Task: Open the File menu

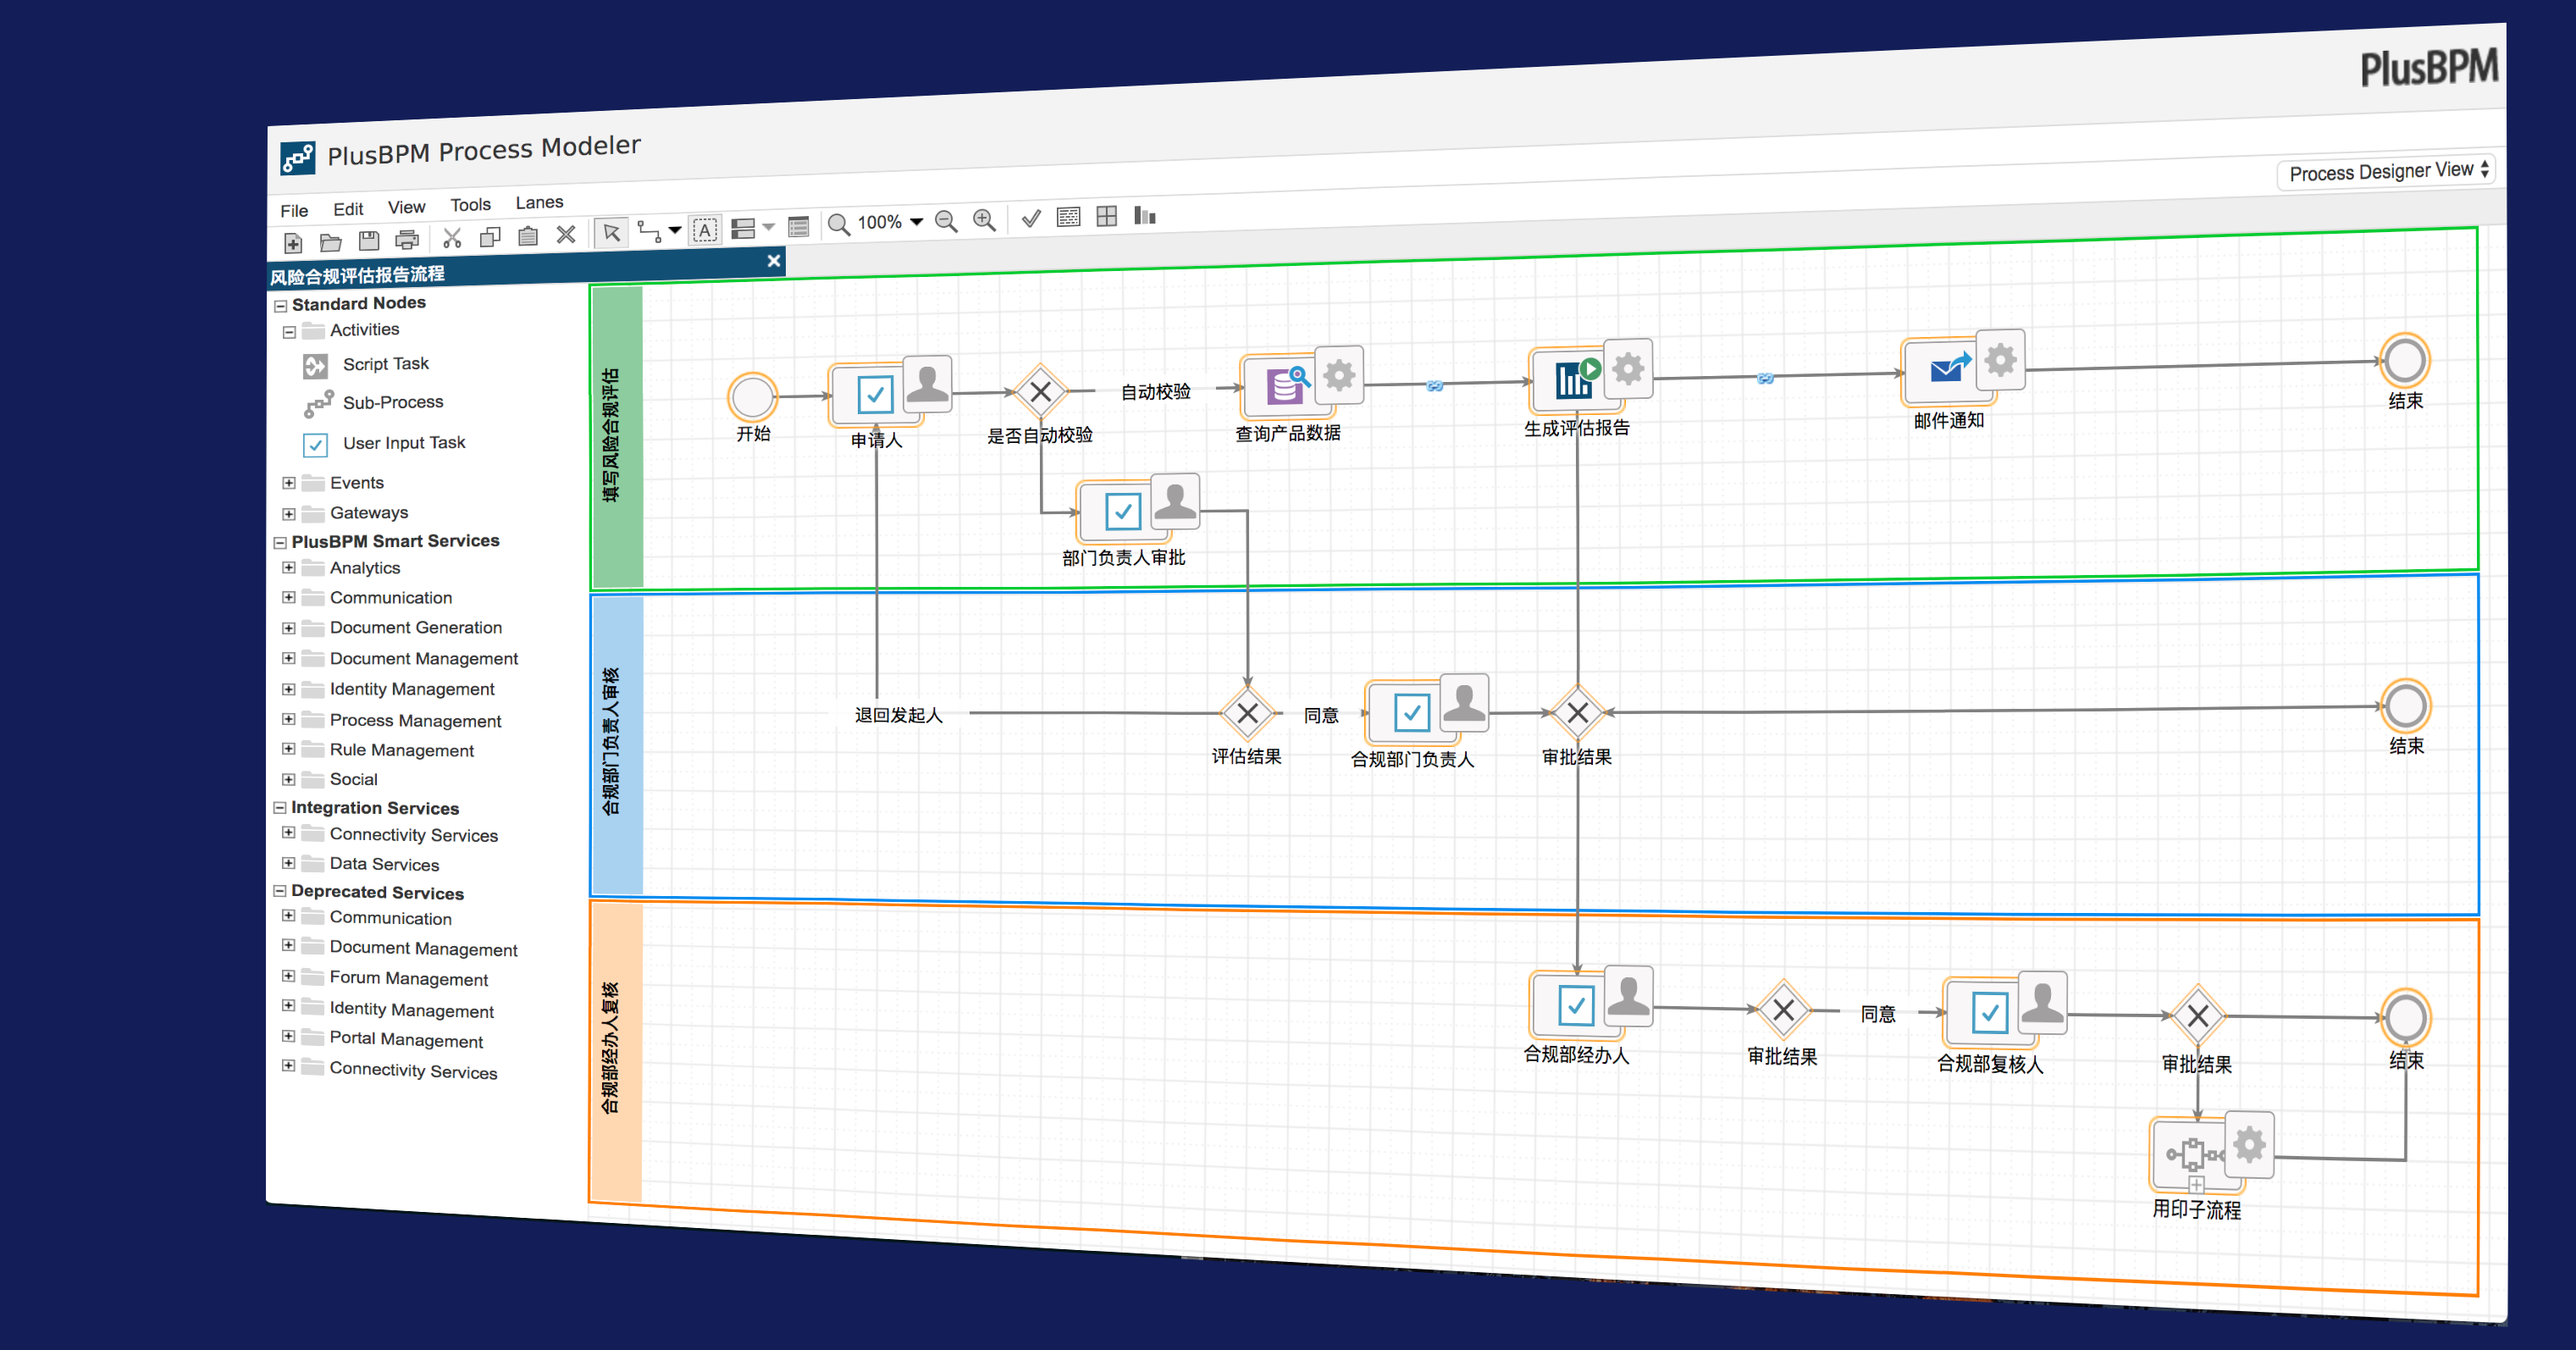Action: [x=294, y=211]
